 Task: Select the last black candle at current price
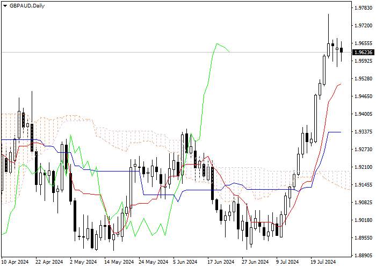[x=342, y=50]
